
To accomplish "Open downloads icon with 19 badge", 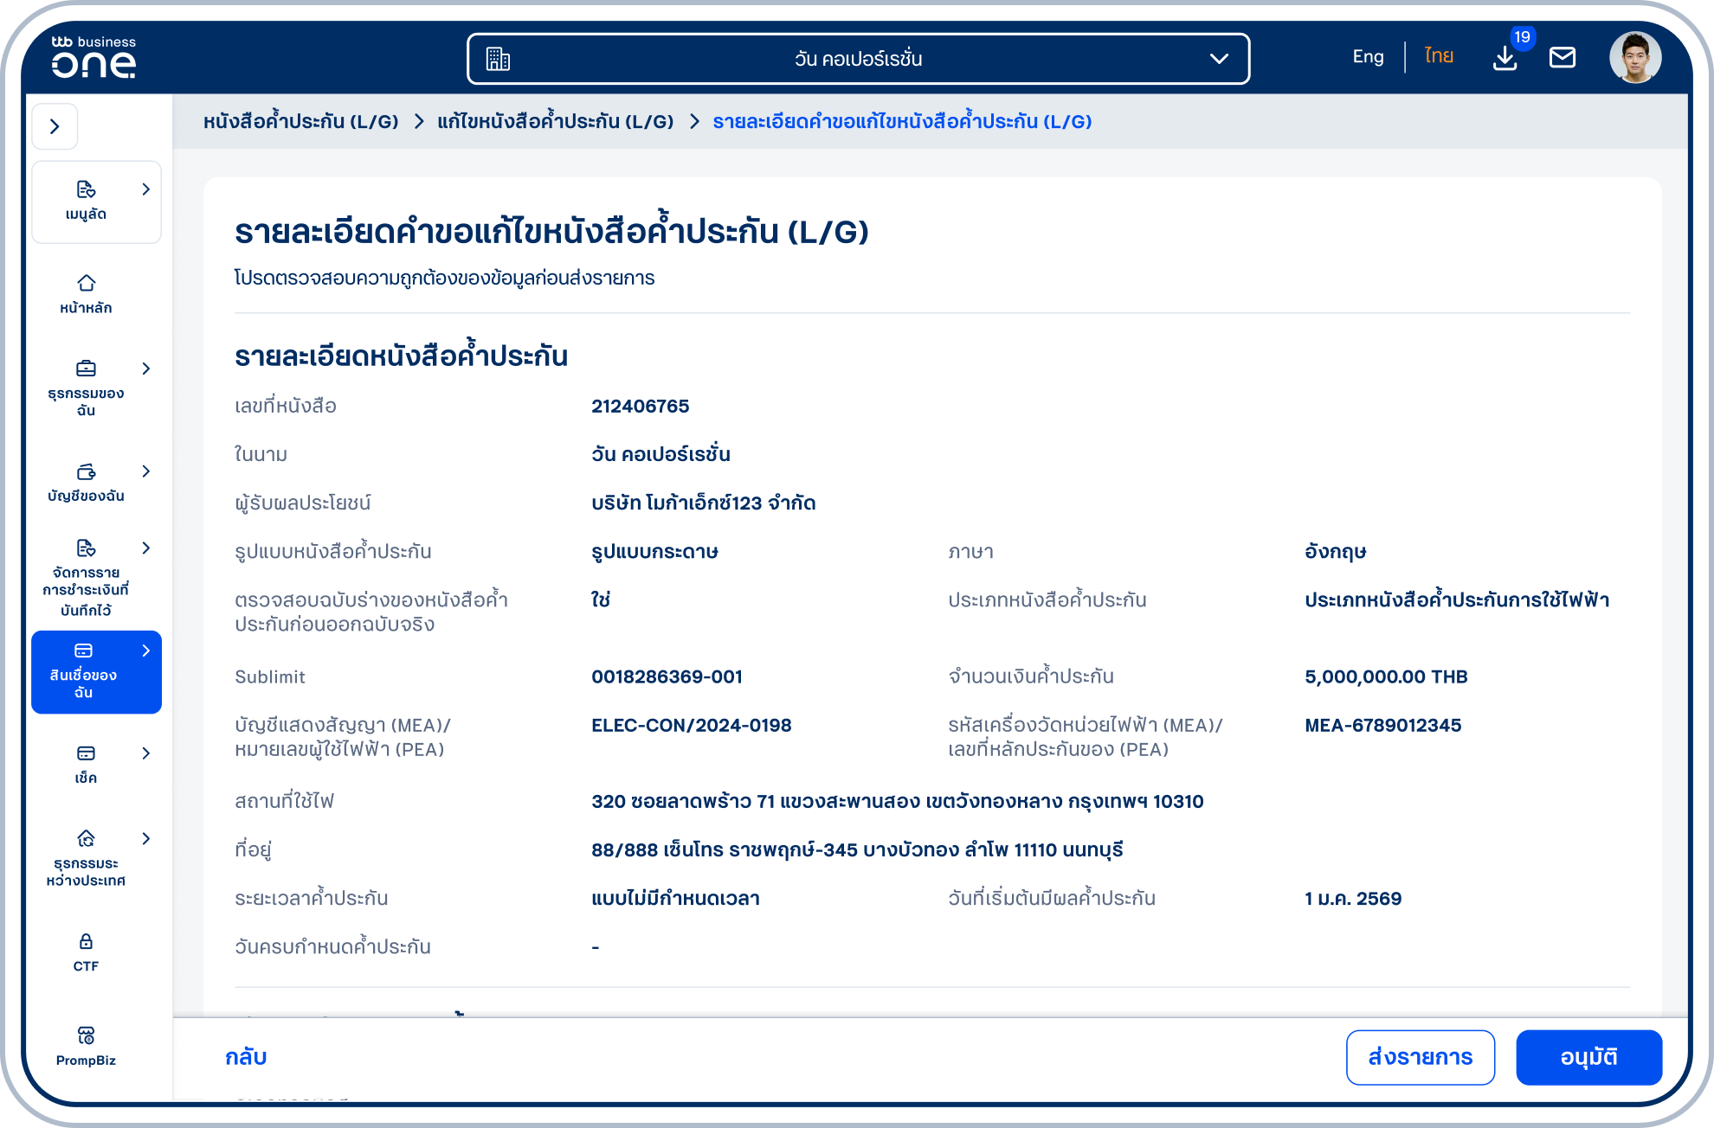I will point(1505,57).
